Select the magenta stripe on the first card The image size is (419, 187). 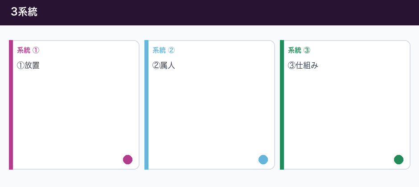[x=11, y=105]
